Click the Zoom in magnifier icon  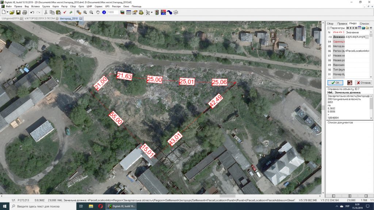click(85, 12)
